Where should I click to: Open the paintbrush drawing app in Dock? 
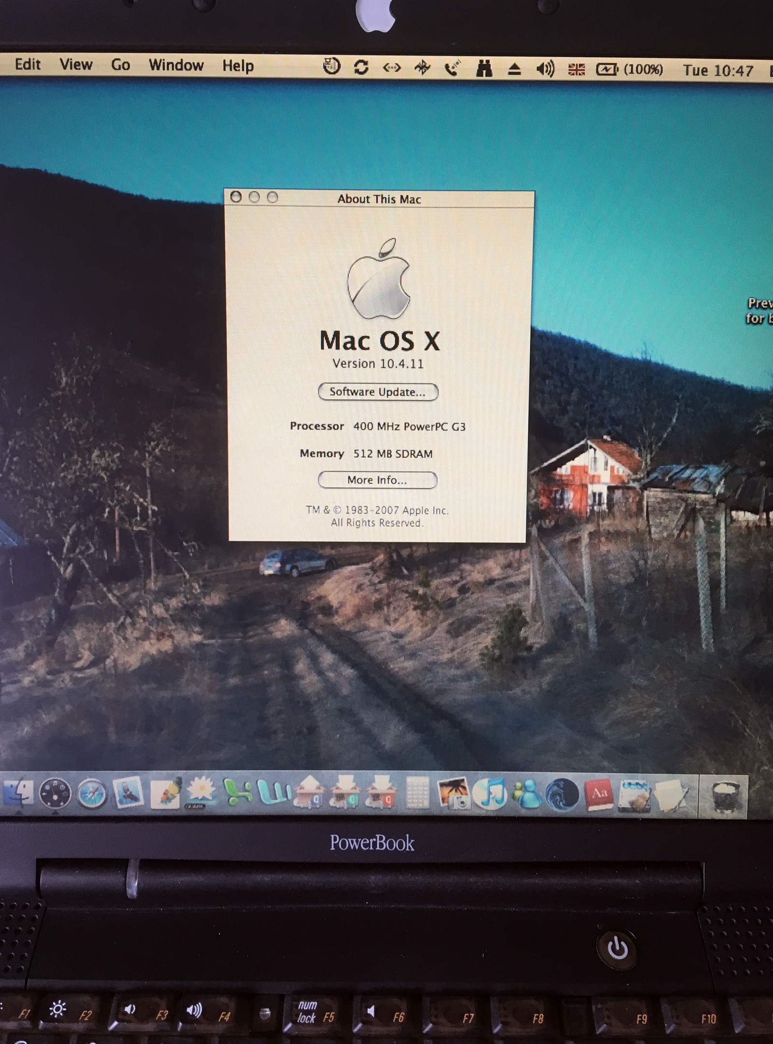pyautogui.click(x=166, y=794)
